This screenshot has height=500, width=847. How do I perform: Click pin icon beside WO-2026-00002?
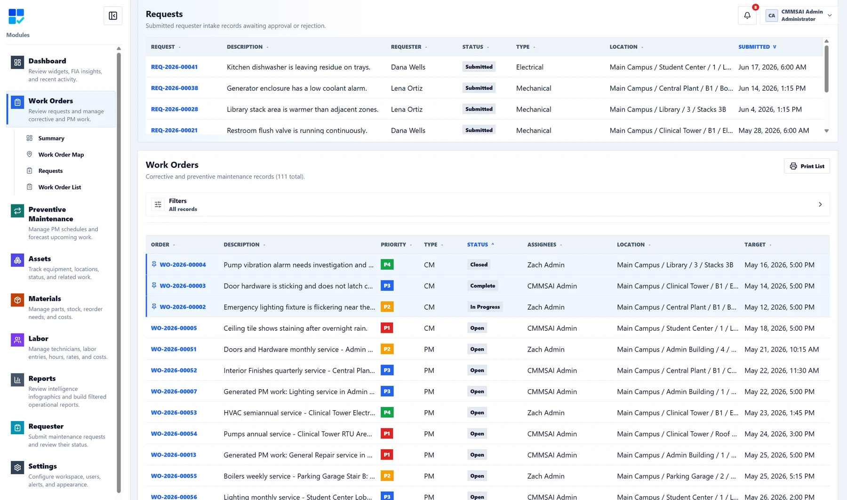154,307
